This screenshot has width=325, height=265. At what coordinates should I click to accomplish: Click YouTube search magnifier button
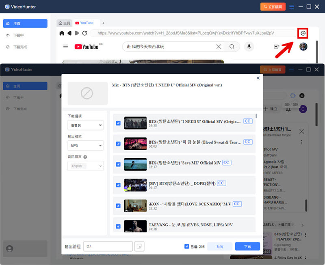click(232, 47)
